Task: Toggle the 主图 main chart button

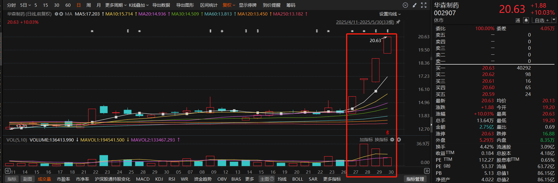Action: coord(267,179)
